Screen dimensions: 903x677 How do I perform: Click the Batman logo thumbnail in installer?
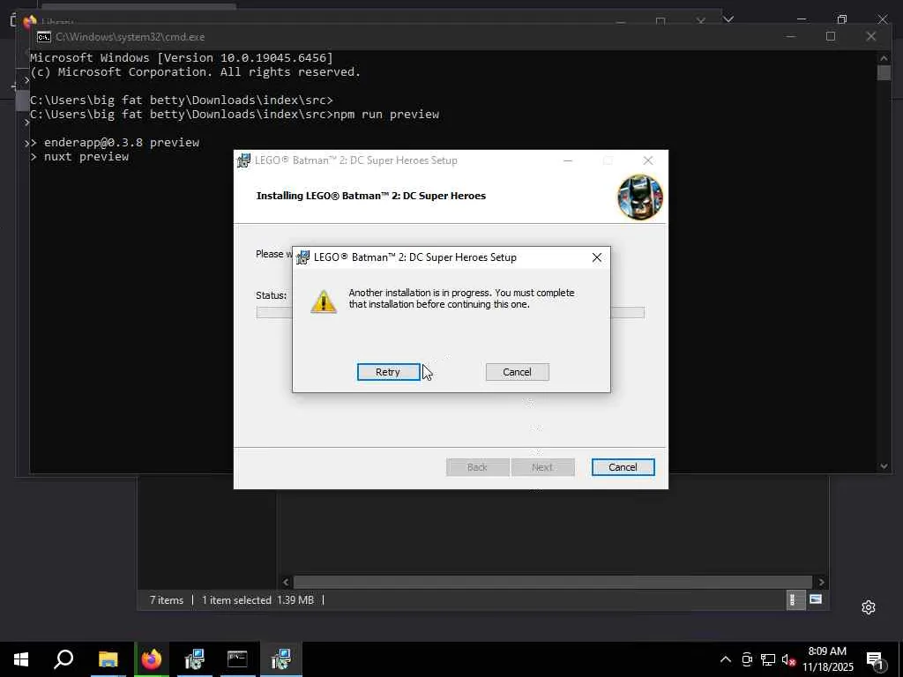[640, 197]
